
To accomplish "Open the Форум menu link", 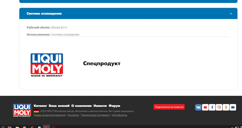I will (x=114, y=106).
